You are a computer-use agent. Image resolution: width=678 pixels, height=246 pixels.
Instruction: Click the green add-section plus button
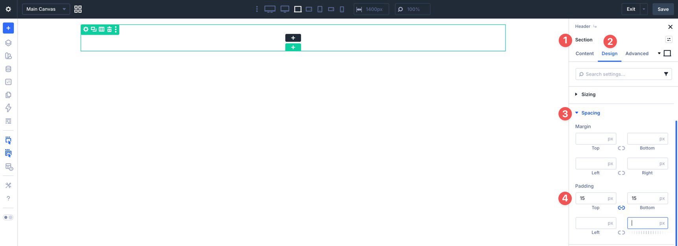click(x=293, y=47)
